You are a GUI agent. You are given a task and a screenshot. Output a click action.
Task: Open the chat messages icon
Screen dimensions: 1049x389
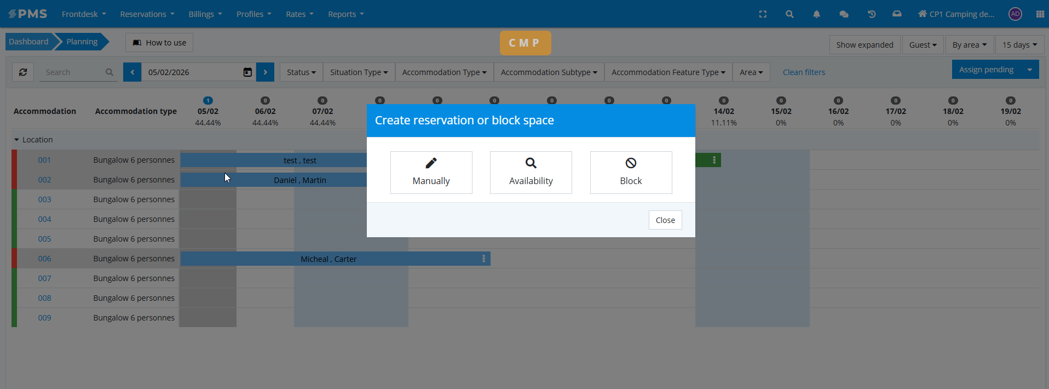pos(844,14)
